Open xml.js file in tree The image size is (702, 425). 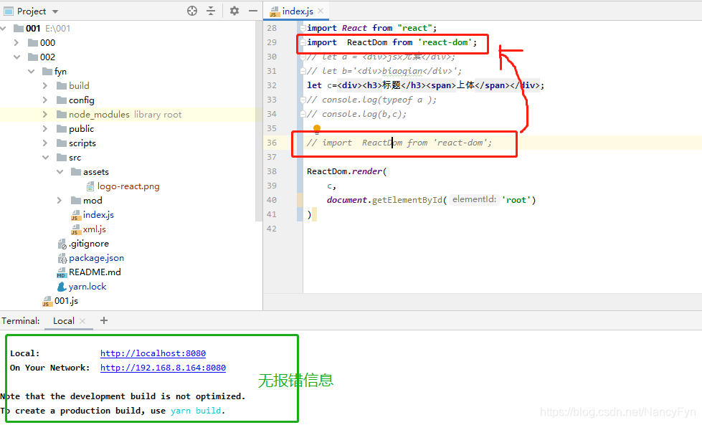tap(94, 229)
